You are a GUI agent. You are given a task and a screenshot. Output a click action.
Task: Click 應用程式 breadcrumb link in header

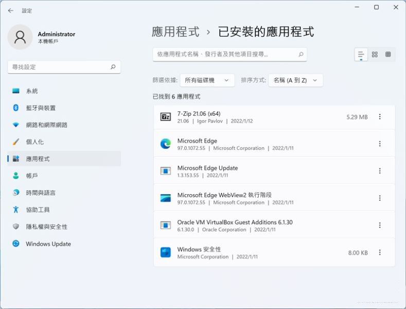pos(175,32)
